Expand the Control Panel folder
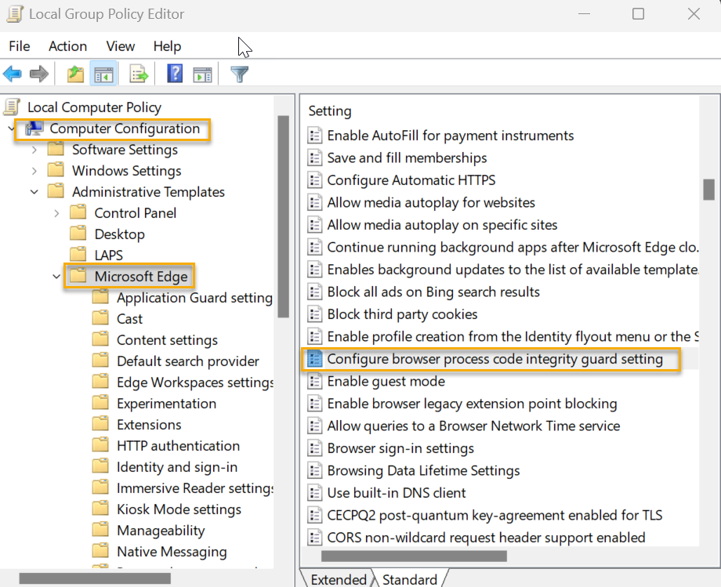The width and height of the screenshot is (721, 587). coord(55,212)
